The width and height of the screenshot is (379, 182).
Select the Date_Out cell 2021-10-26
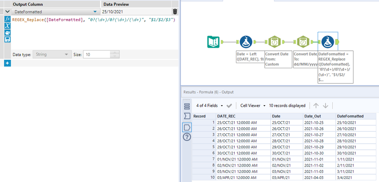[319, 129]
